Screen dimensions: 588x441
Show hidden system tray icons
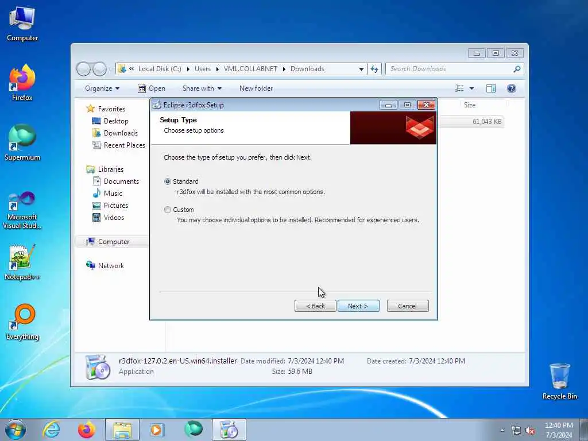pos(502,431)
